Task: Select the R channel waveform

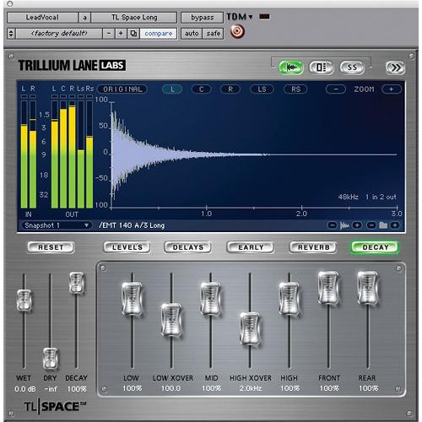Action: (230, 89)
